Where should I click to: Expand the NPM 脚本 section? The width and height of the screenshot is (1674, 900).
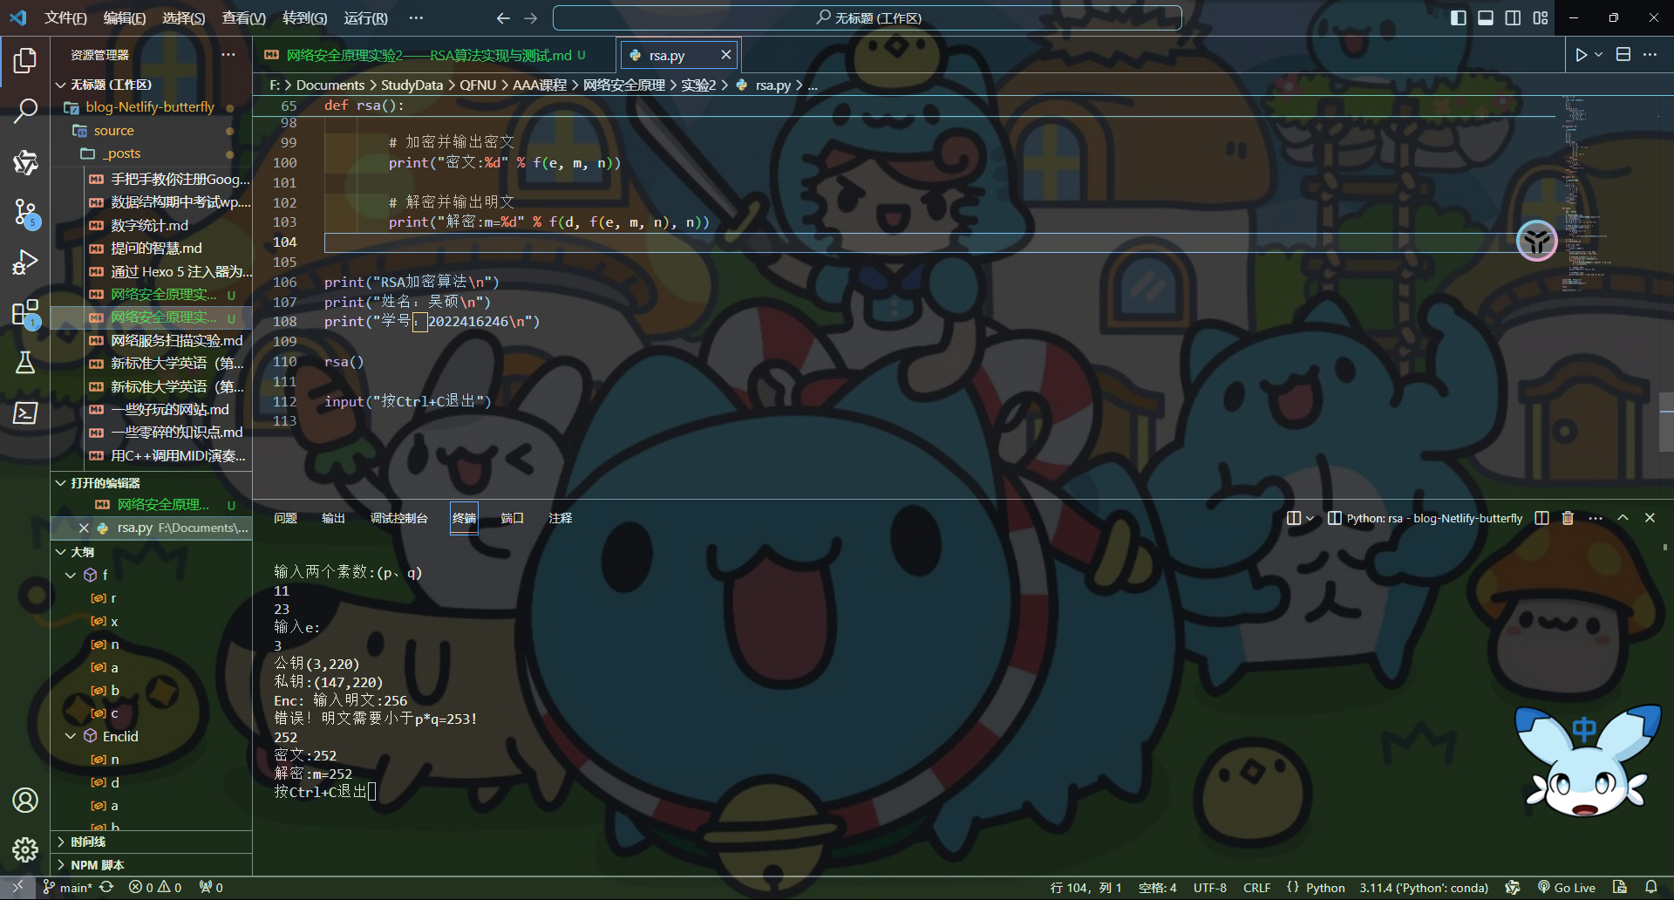click(61, 865)
